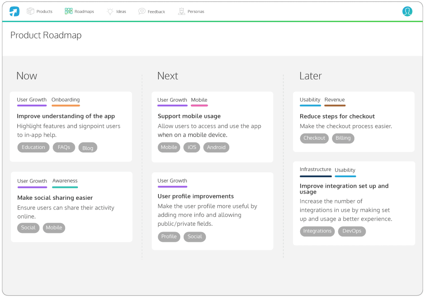Image resolution: width=425 pixels, height=297 pixels.
Task: Click Social tag in social sharing card
Action: (x=28, y=228)
